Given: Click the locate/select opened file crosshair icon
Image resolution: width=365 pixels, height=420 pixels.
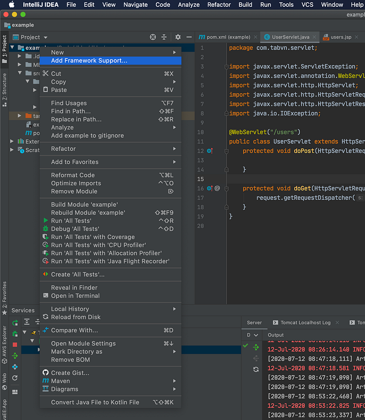Looking at the screenshot, I should pyautogui.click(x=153, y=37).
